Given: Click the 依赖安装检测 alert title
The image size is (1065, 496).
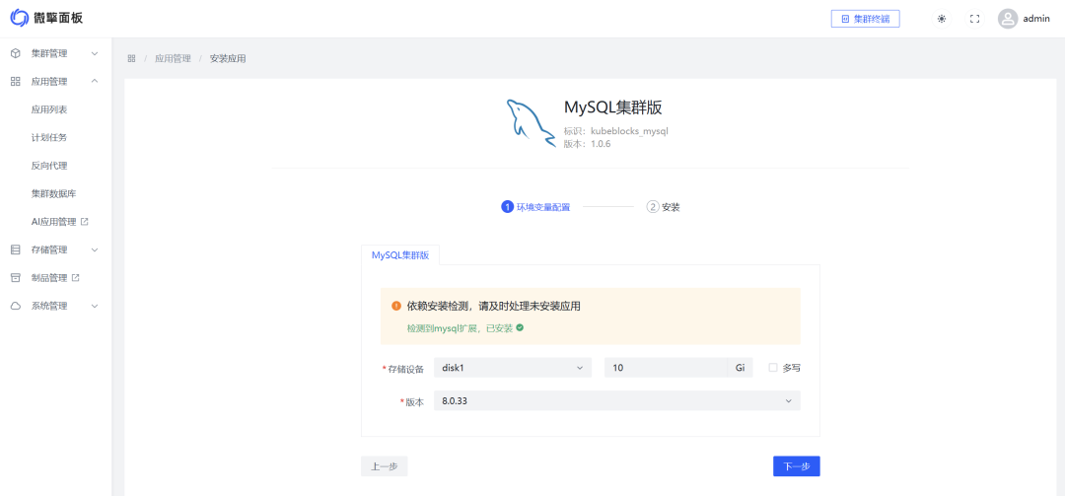Looking at the screenshot, I should click(493, 307).
